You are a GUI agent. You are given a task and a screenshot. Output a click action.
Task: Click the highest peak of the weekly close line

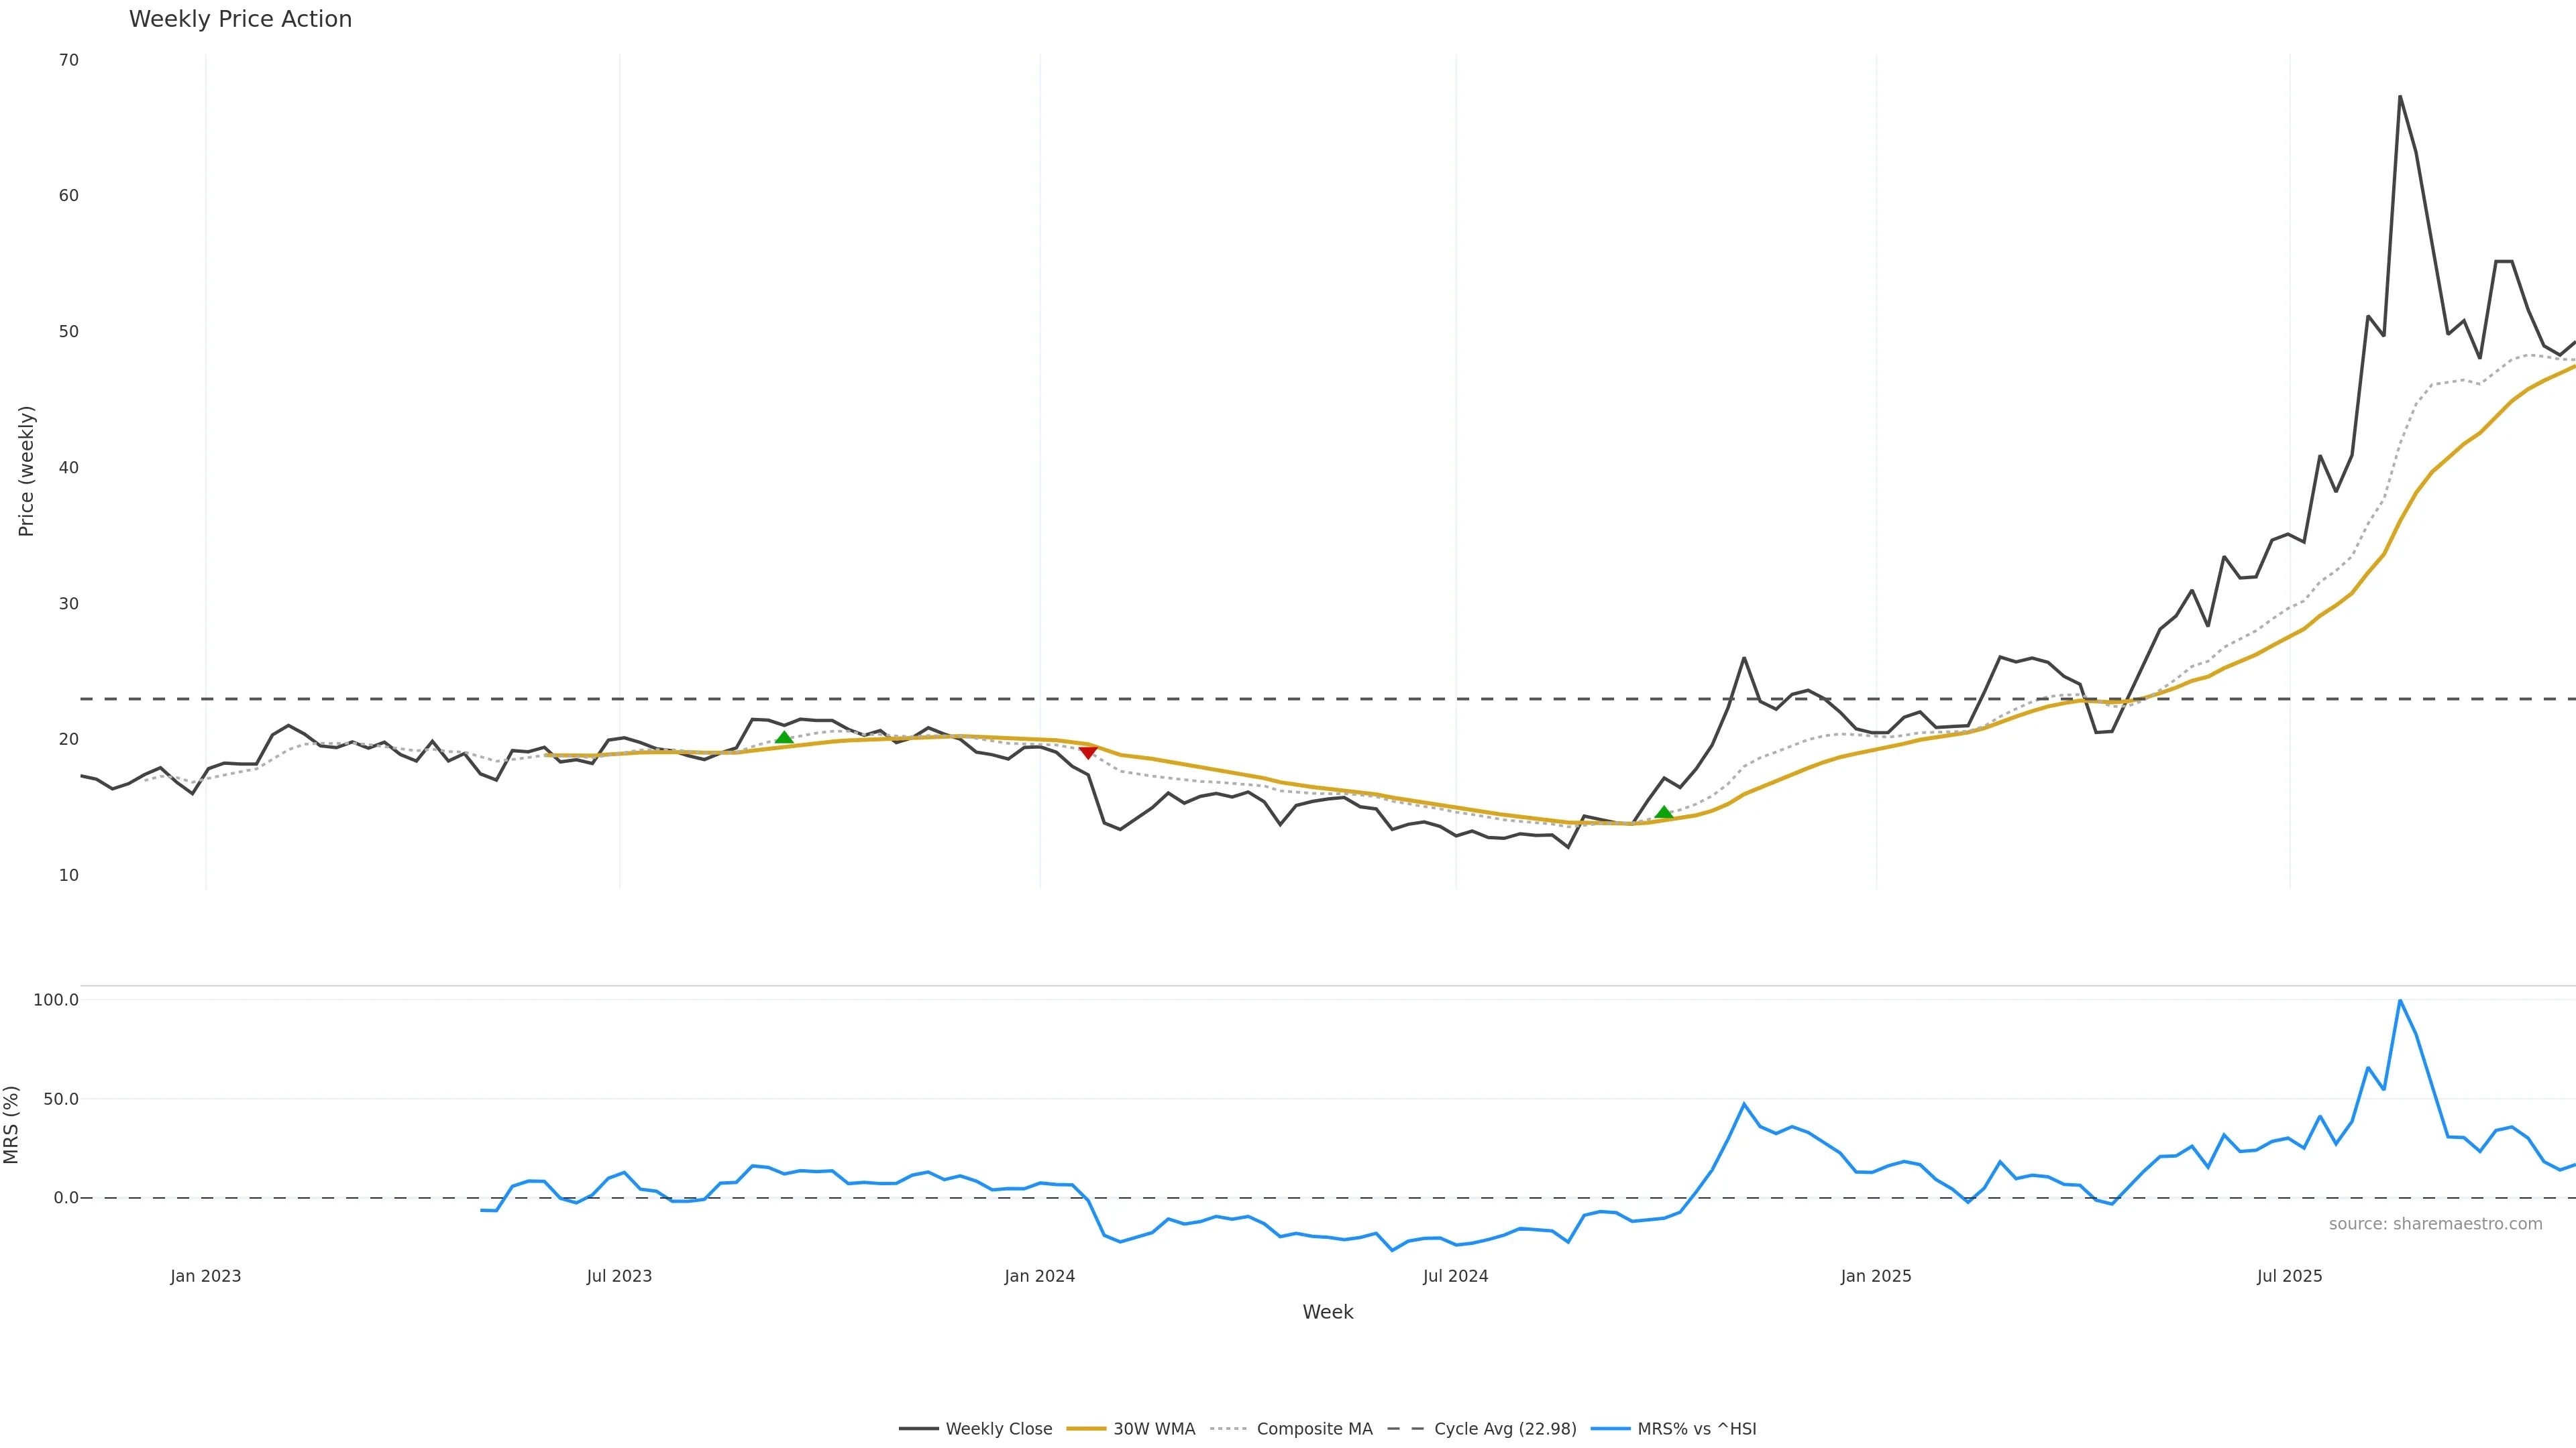2400,97
